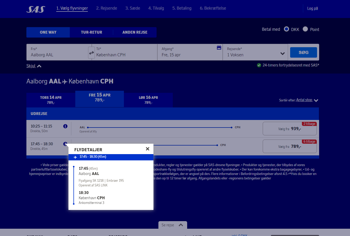Swap origin and destination airports
The image size is (350, 236).
pyautogui.click(x=91, y=53)
